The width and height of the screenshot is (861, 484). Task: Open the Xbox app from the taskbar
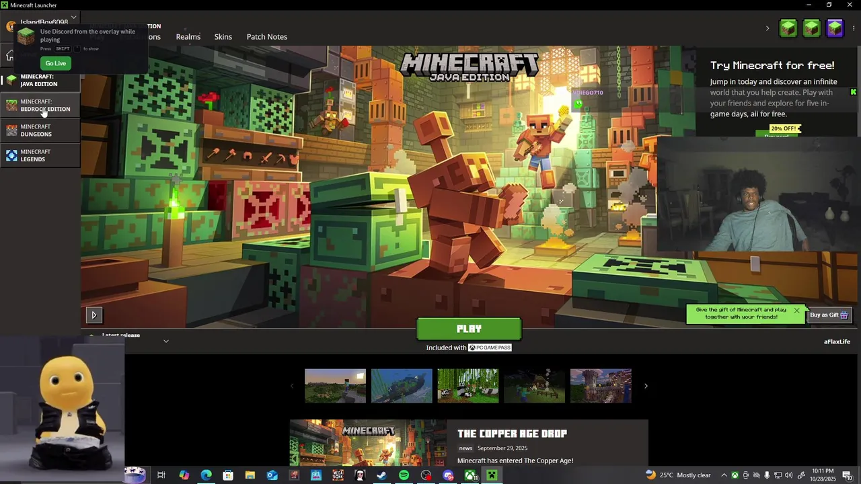coord(470,475)
